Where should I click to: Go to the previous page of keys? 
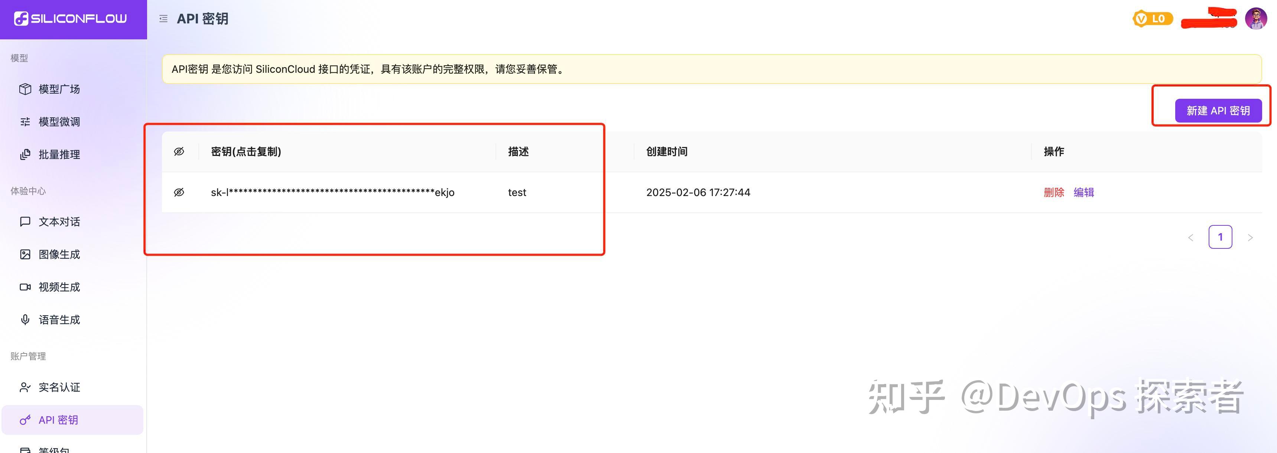[1191, 237]
